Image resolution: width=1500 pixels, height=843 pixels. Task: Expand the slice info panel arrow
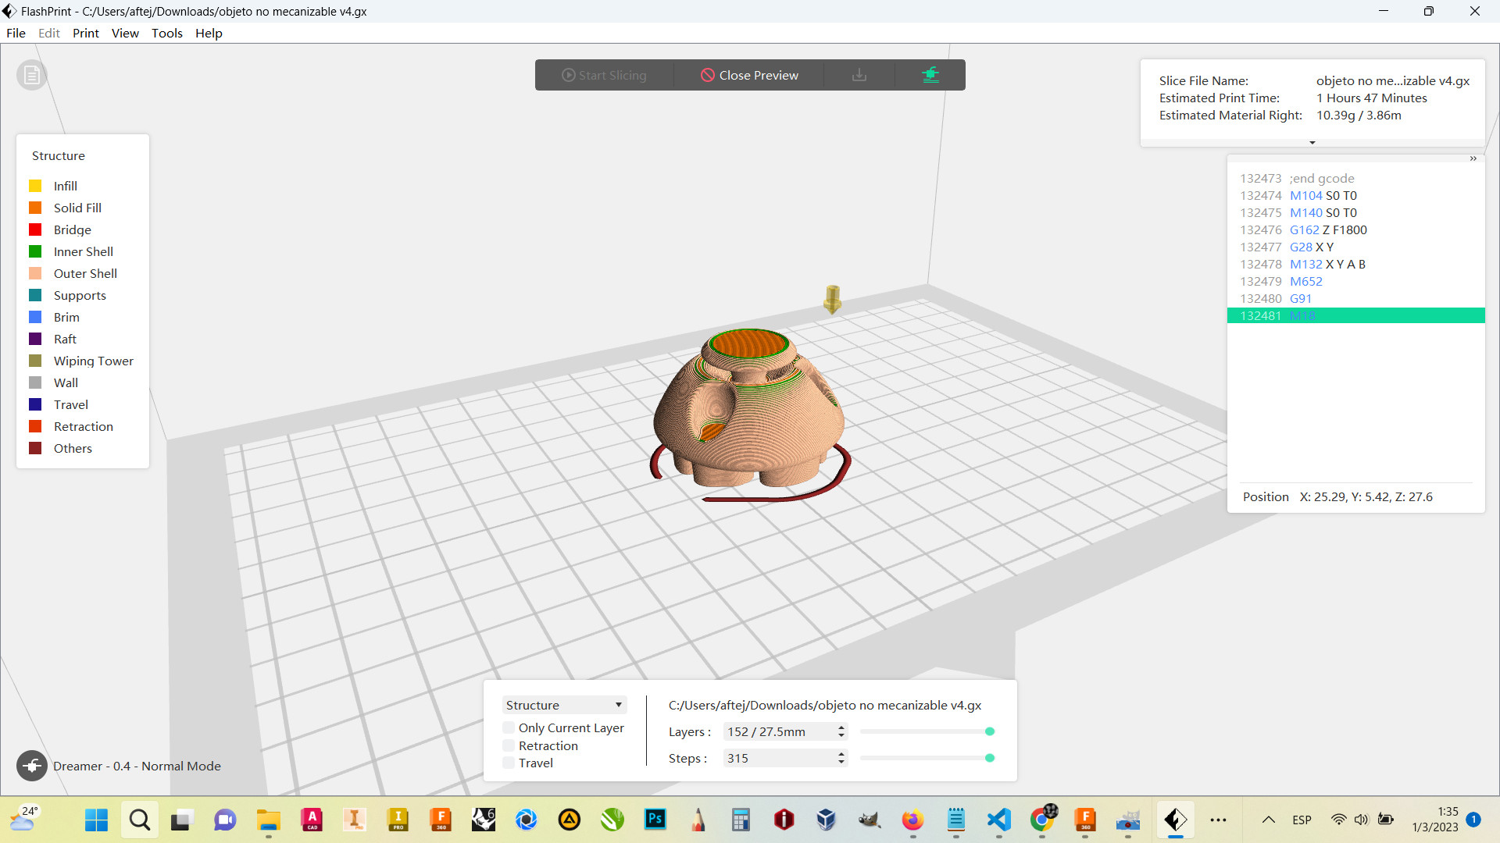[1312, 142]
